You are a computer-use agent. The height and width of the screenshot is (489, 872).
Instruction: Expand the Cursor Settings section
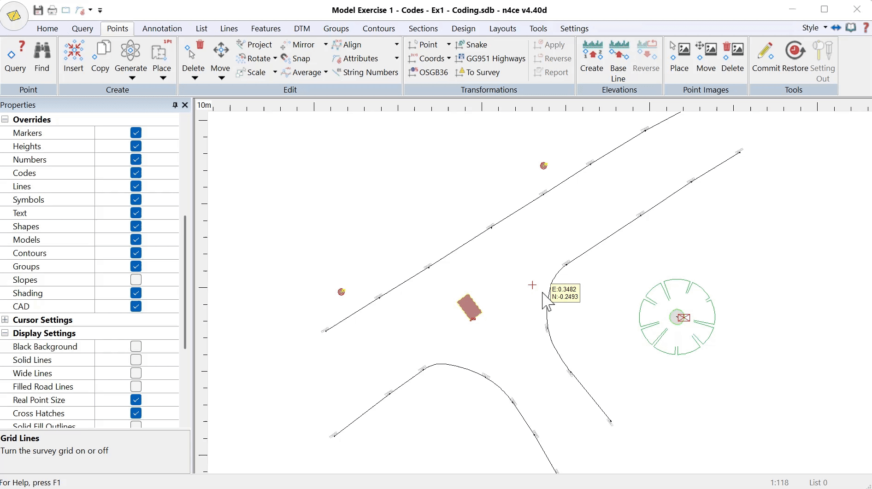click(x=5, y=320)
